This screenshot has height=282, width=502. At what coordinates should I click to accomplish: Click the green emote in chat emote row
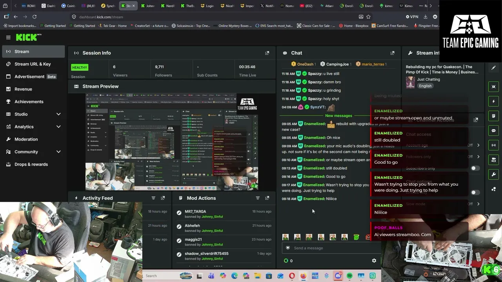(356, 237)
